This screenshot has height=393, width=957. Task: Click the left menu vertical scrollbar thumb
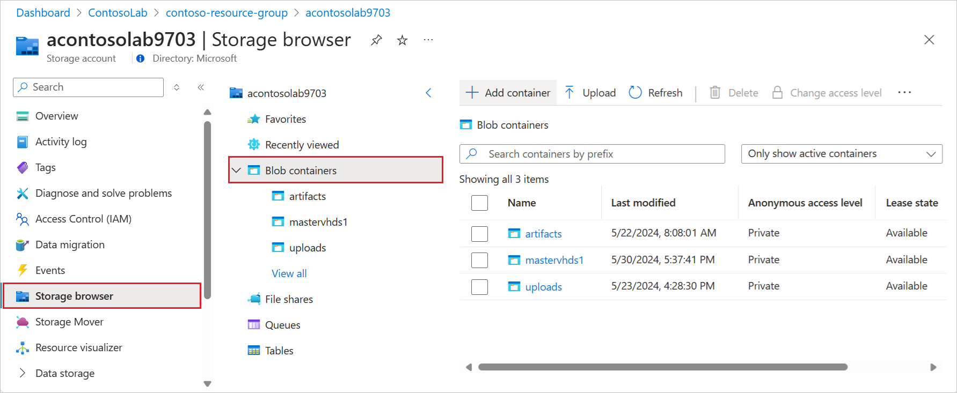pyautogui.click(x=208, y=210)
